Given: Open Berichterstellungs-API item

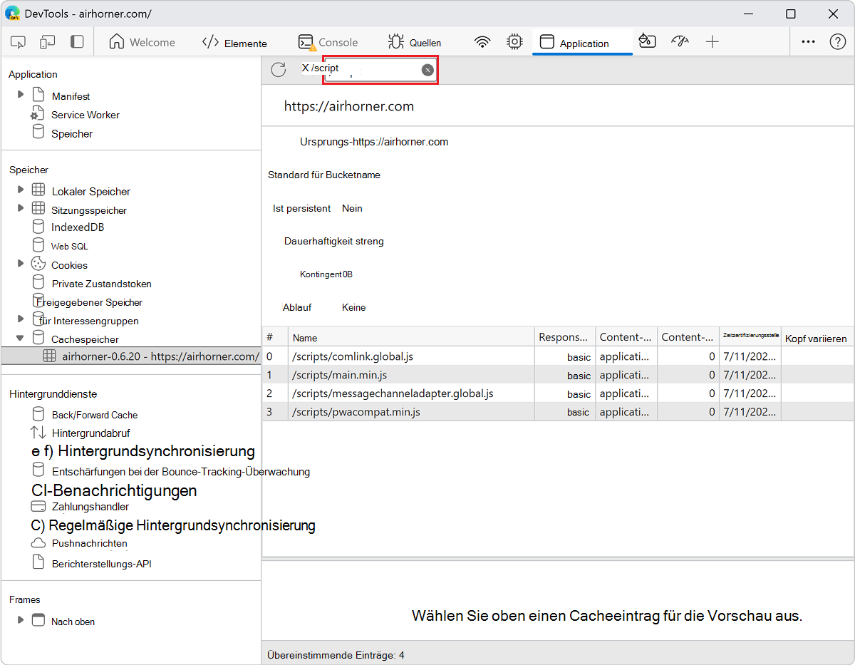Looking at the screenshot, I should [x=101, y=564].
